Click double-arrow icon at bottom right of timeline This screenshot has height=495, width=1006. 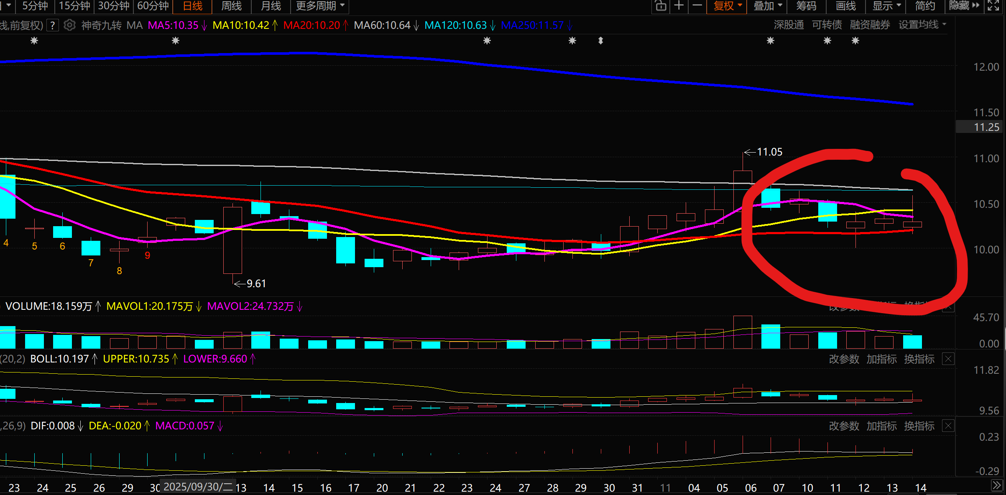point(997,486)
